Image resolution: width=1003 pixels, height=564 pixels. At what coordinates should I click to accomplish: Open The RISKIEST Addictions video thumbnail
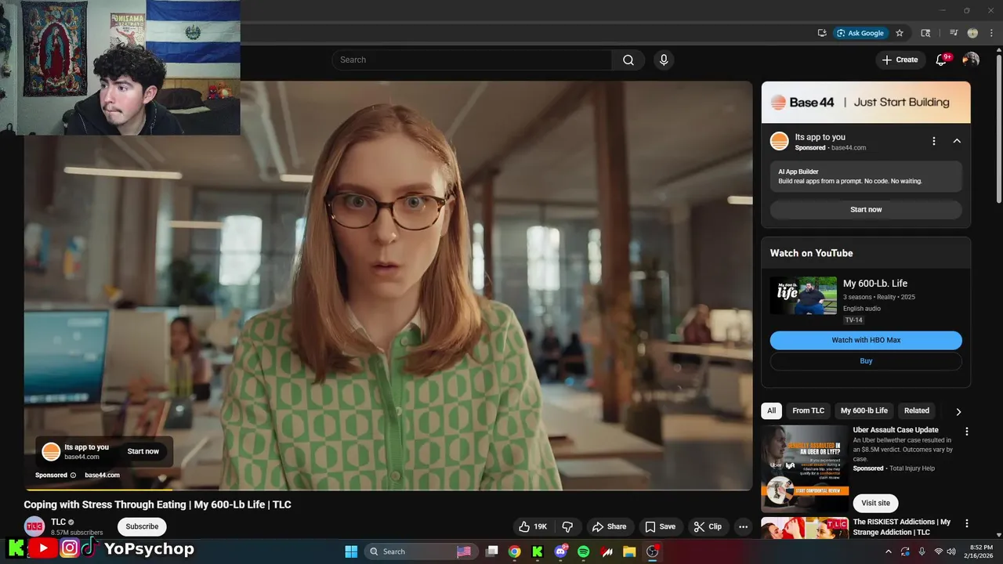805,528
